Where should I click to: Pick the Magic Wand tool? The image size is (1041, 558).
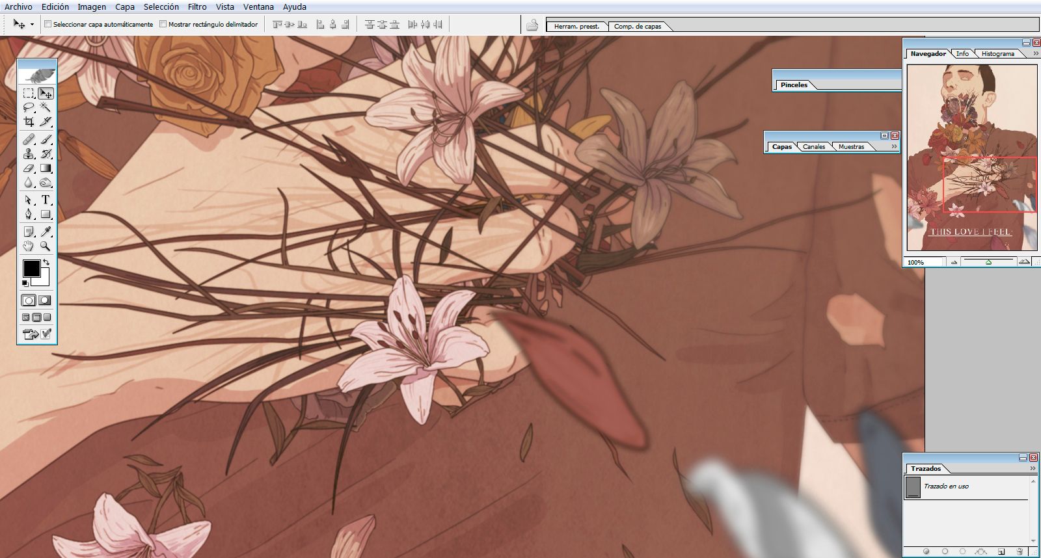[46, 107]
